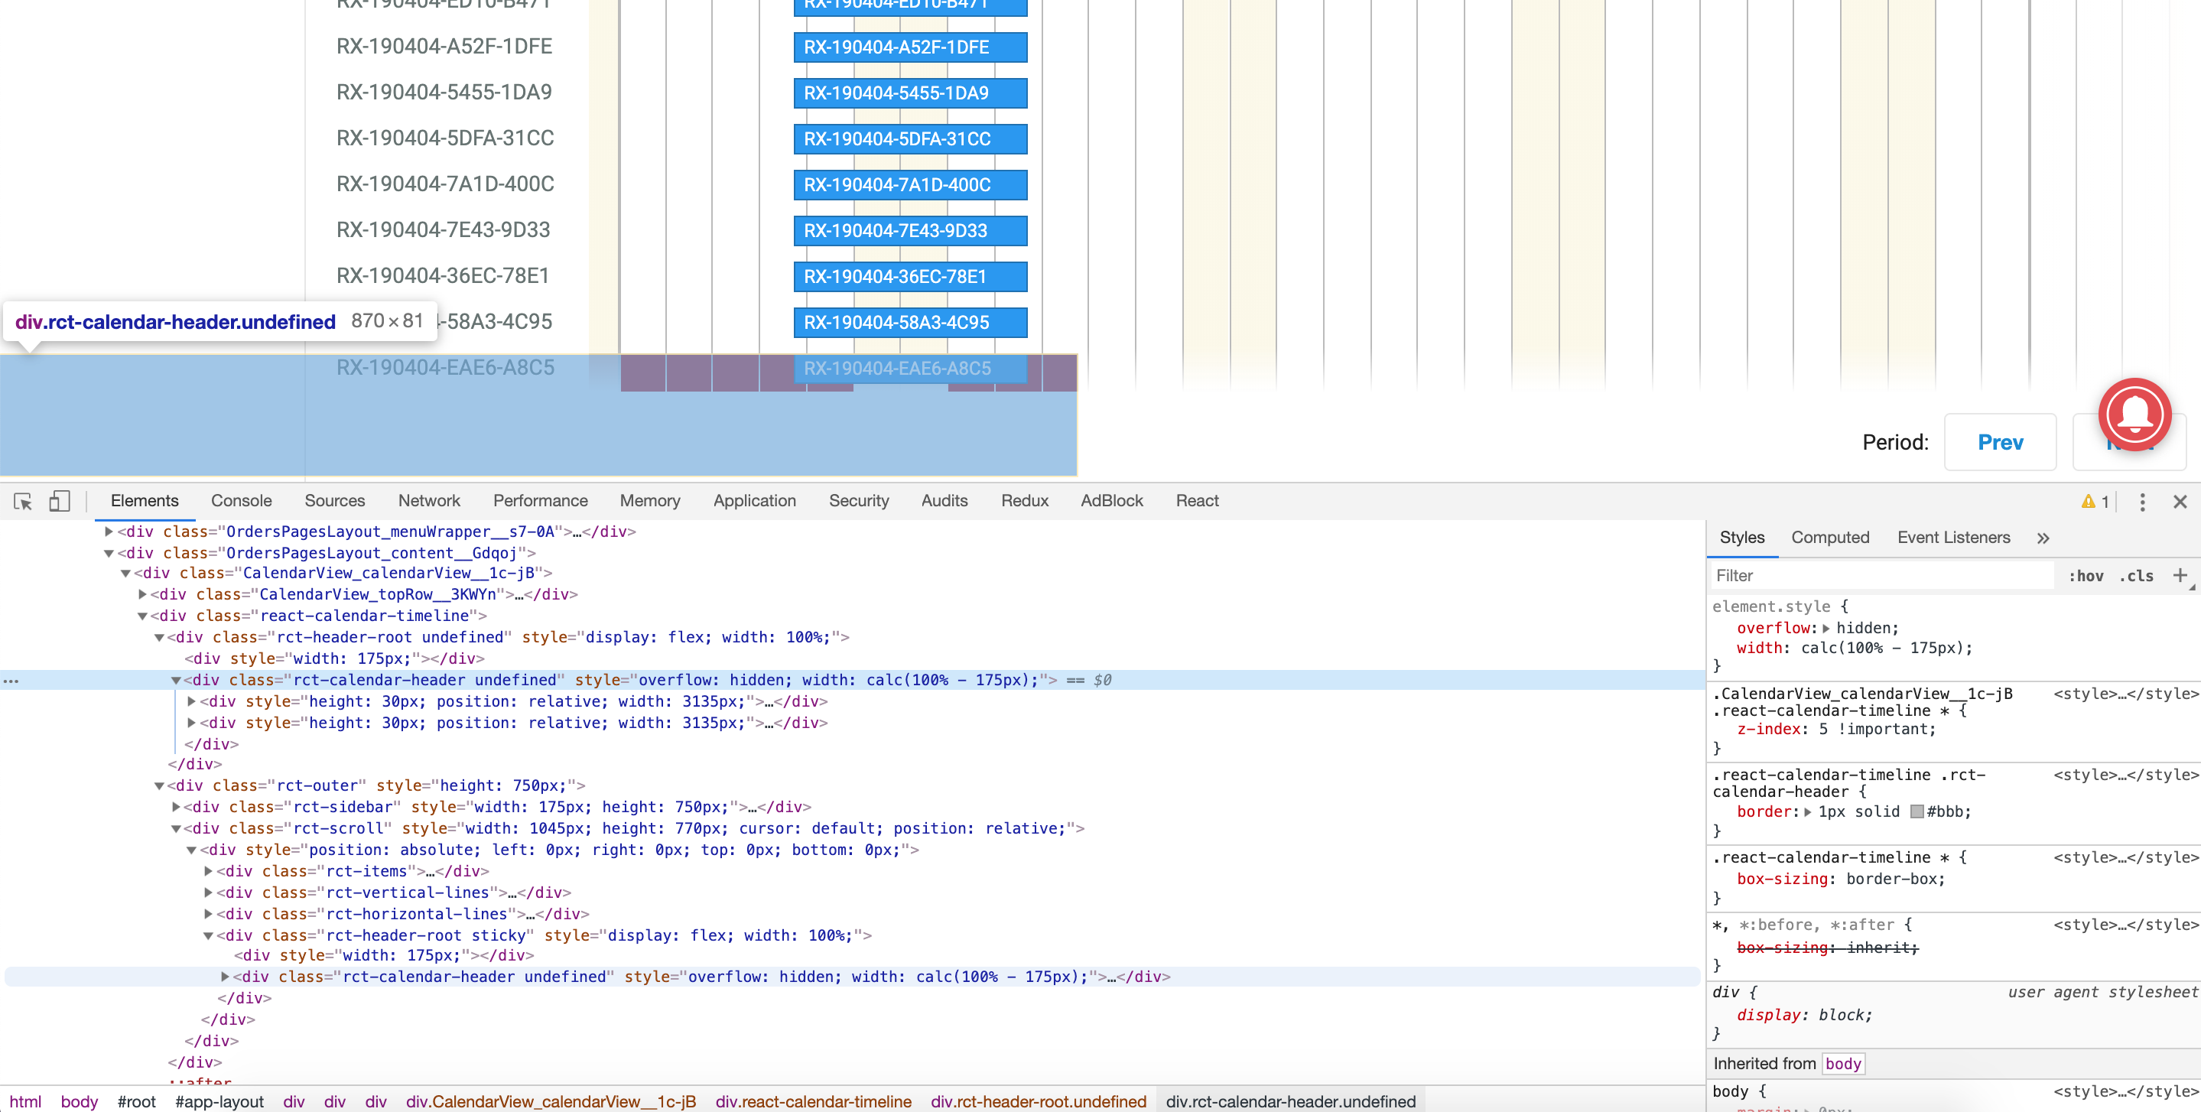Expand the rct-sidebar div node
Image resolution: width=2201 pixels, height=1112 pixels.
point(175,807)
